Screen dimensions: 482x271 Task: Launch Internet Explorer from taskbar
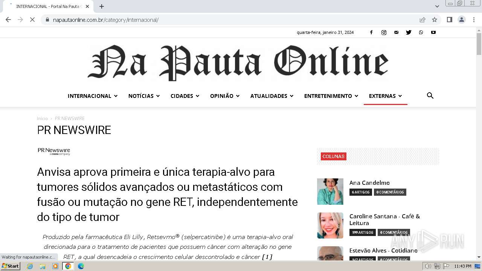click(30, 266)
